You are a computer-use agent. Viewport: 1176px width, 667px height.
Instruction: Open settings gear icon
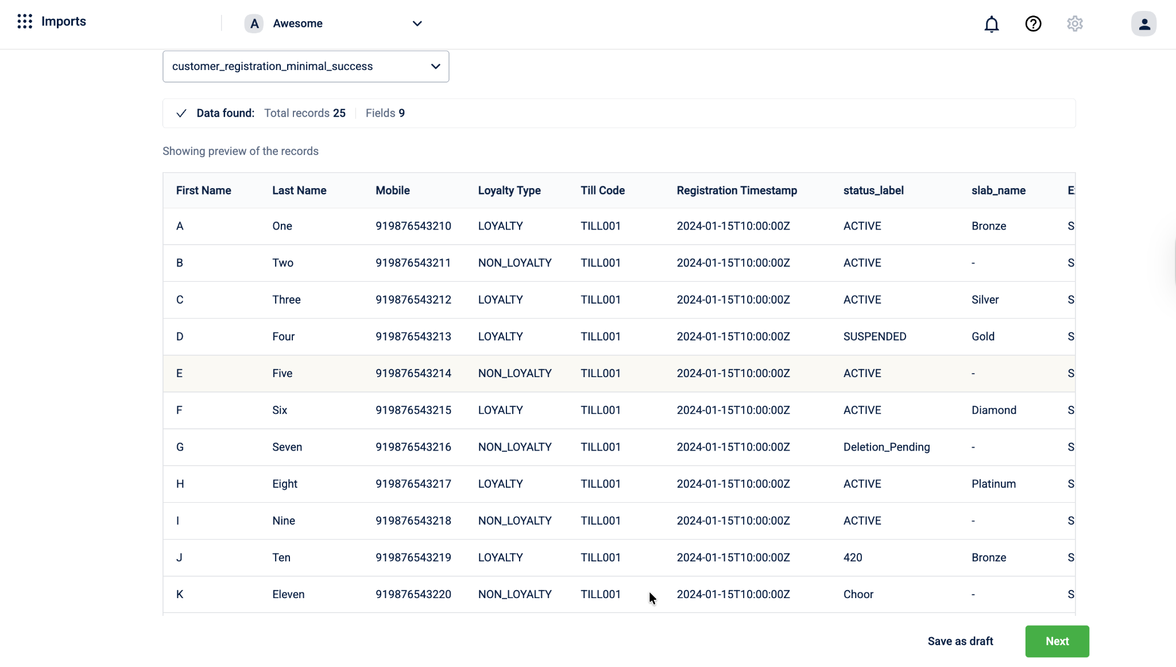click(1074, 24)
